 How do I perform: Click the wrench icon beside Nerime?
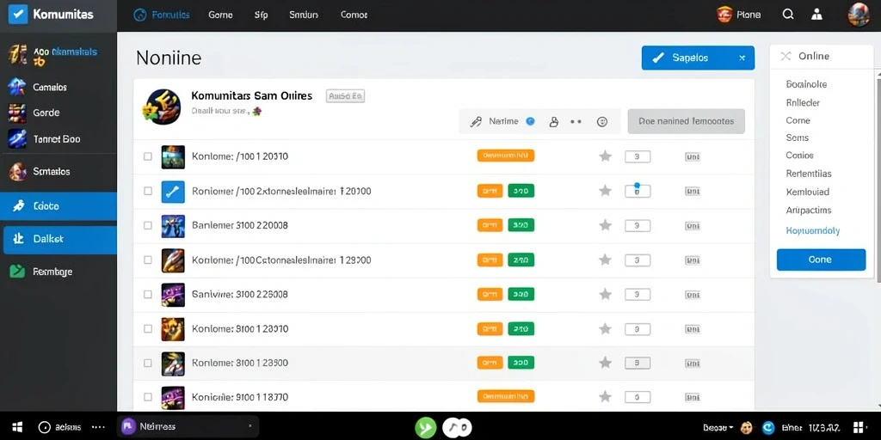coord(476,121)
